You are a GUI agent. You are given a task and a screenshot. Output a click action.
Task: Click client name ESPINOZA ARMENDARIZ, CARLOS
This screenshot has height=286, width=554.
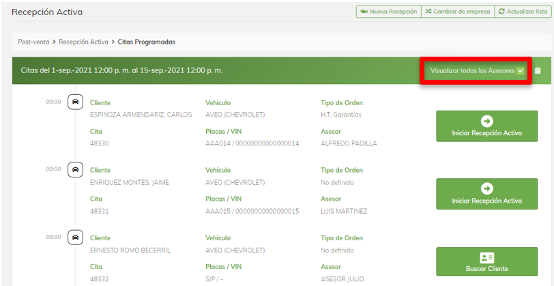click(141, 115)
